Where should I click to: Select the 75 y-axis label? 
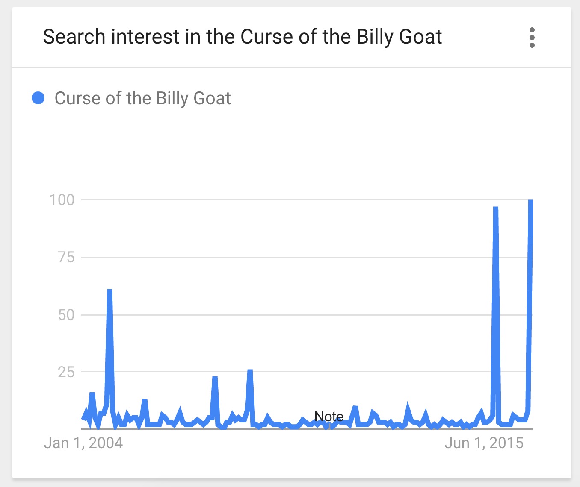(66, 257)
